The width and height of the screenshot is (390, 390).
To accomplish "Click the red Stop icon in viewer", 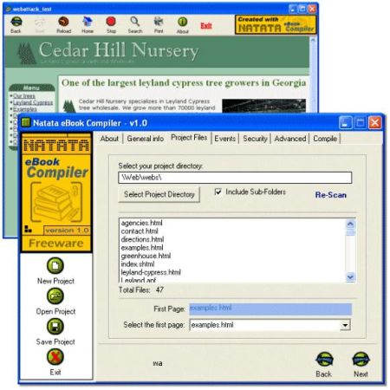I will (111, 22).
